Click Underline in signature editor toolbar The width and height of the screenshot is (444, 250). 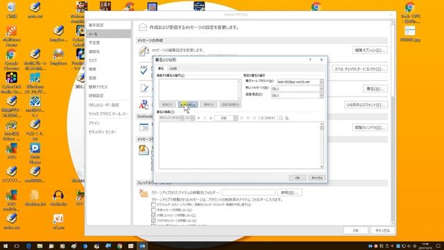(210, 118)
